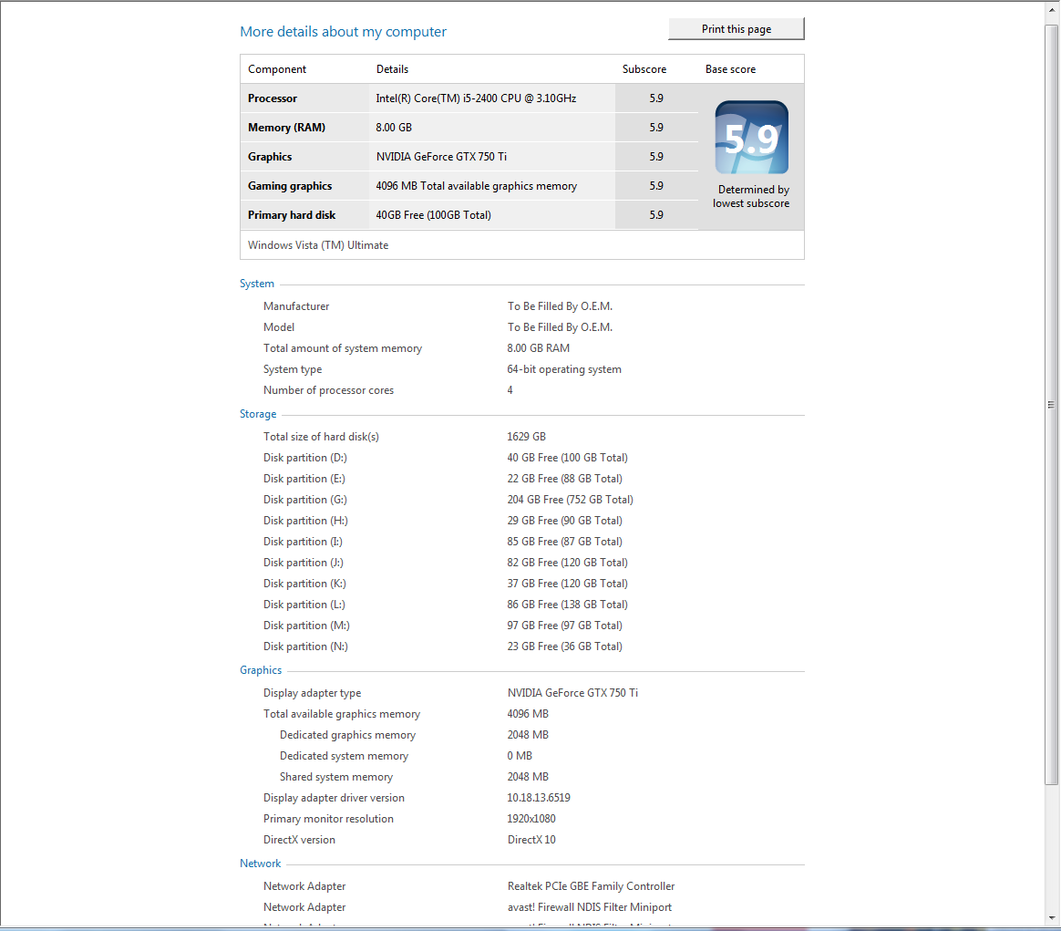
Task: Click the Intel(R) Core(TM) i5-2400 CPU detail
Action: pos(476,98)
